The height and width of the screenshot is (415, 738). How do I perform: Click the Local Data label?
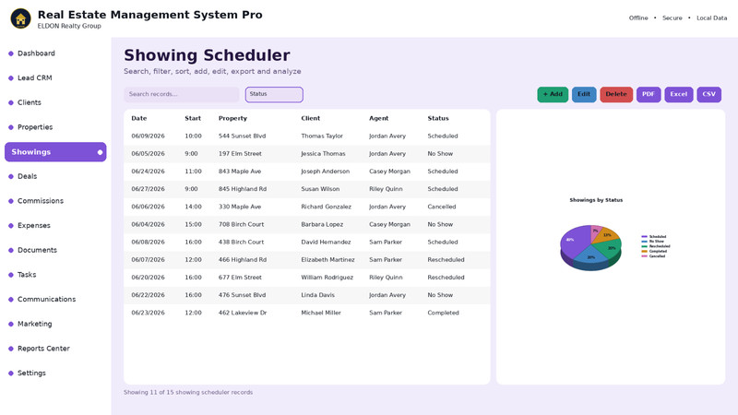(x=711, y=18)
